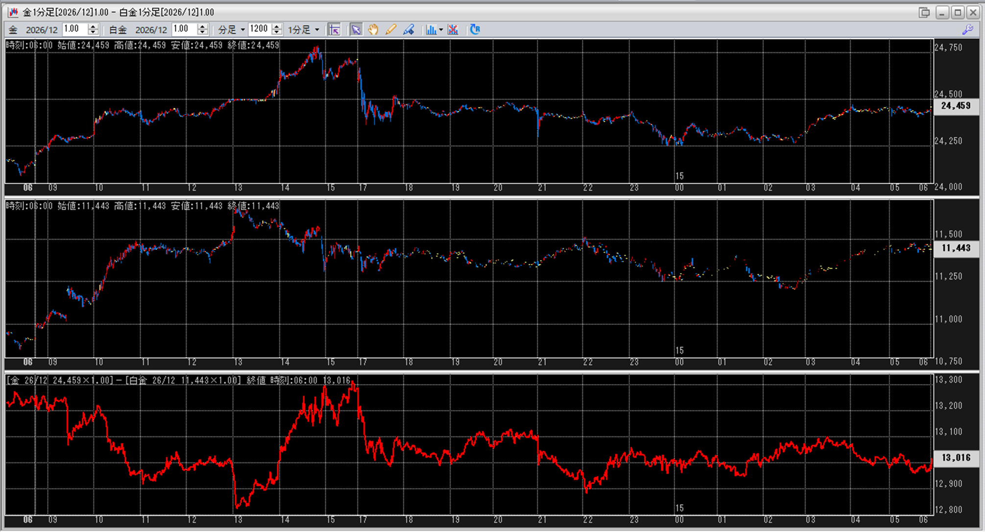This screenshot has width=985, height=532.
Task: Click the line edit pen tool
Action: (x=408, y=30)
